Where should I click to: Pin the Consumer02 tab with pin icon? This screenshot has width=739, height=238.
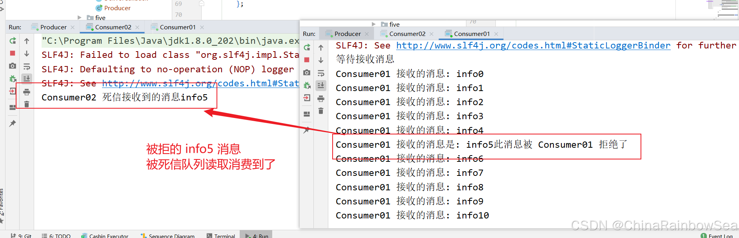pyautogui.click(x=13, y=123)
